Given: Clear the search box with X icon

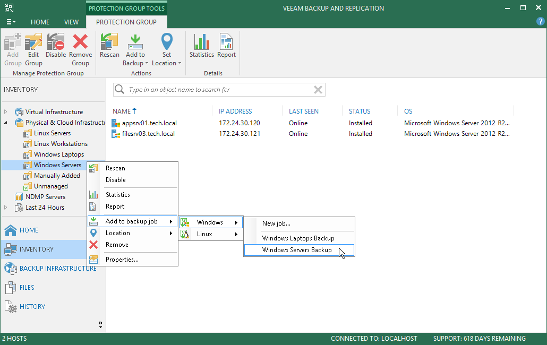Looking at the screenshot, I should click(x=318, y=90).
